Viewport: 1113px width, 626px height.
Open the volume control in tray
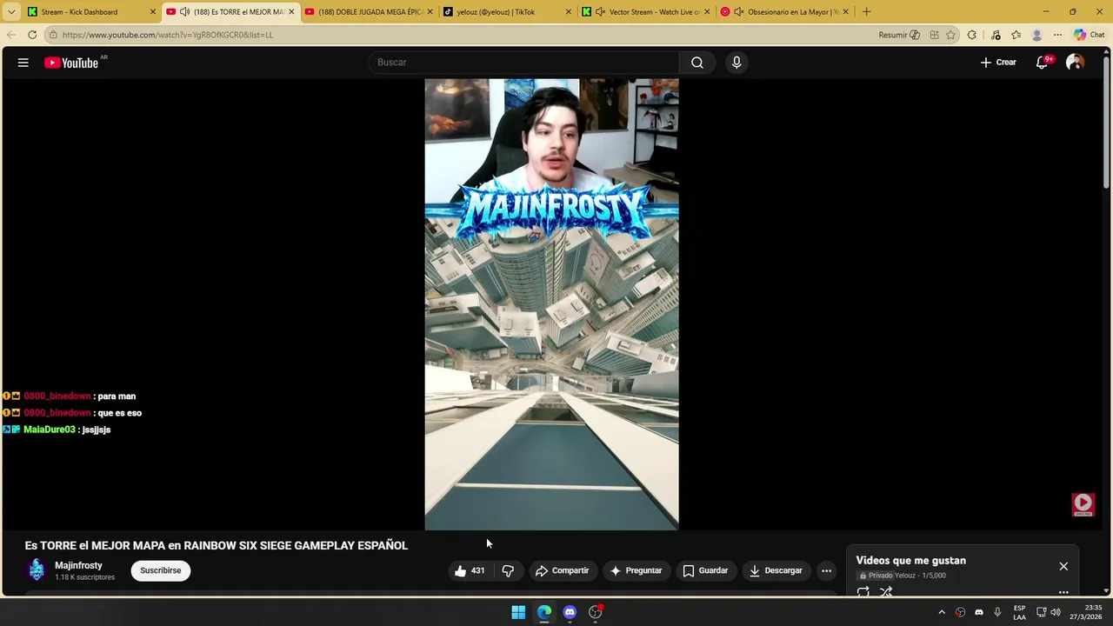[x=1056, y=612]
